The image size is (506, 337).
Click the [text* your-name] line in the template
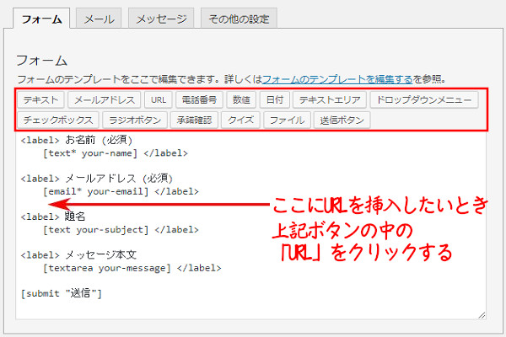pos(116,153)
